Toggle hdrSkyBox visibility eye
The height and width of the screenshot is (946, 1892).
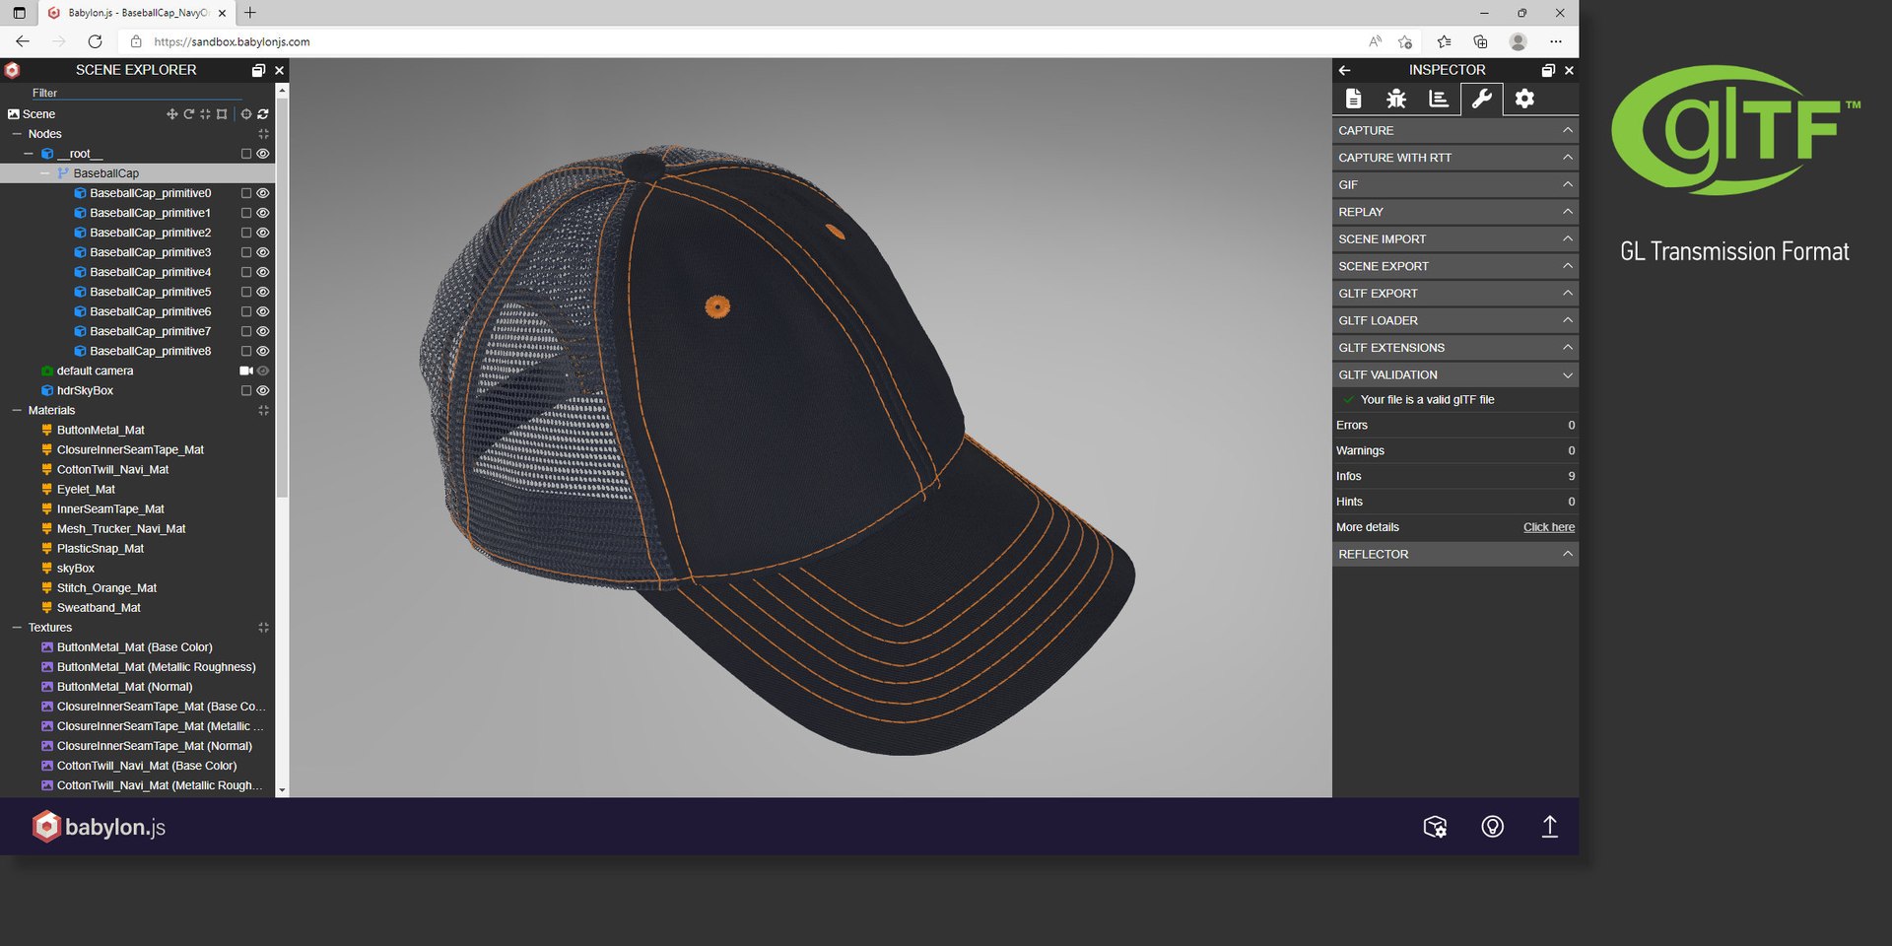point(263,390)
